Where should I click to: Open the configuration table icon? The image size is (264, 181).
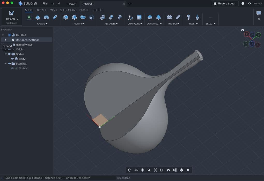(139, 17)
